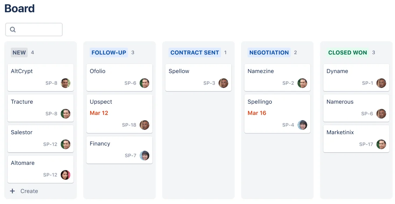395x204 pixels.
Task: Click Marketinix card's assignee avatar
Action: pyautogui.click(x=381, y=144)
